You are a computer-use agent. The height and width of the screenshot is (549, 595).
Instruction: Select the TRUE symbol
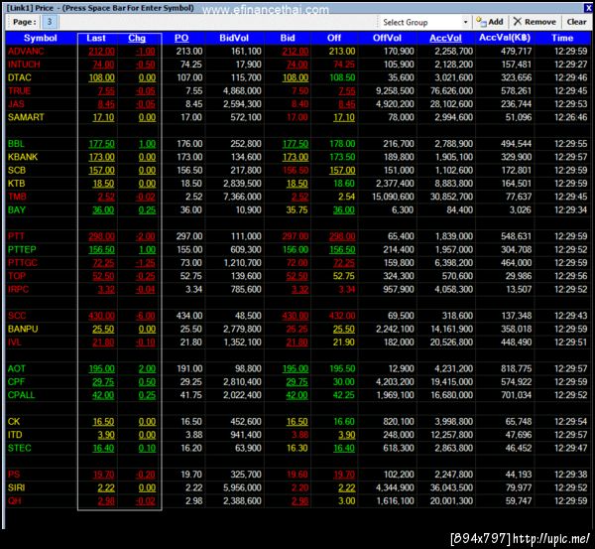pos(19,90)
